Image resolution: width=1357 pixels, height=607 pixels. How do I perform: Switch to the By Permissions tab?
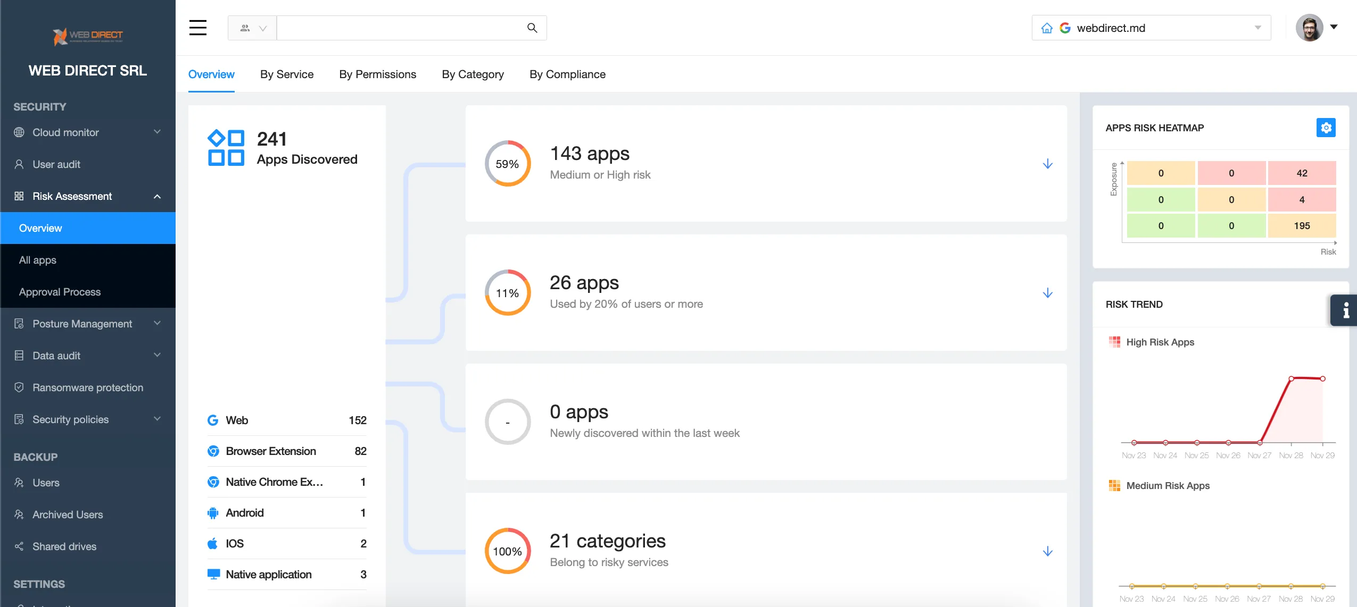point(377,74)
